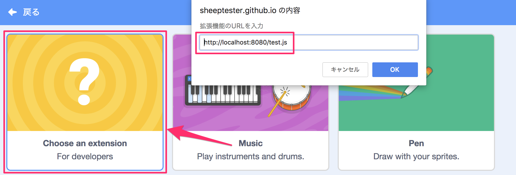Choose the "Choose an extension" title
Image resolution: width=516 pixels, height=175 pixels.
85,143
